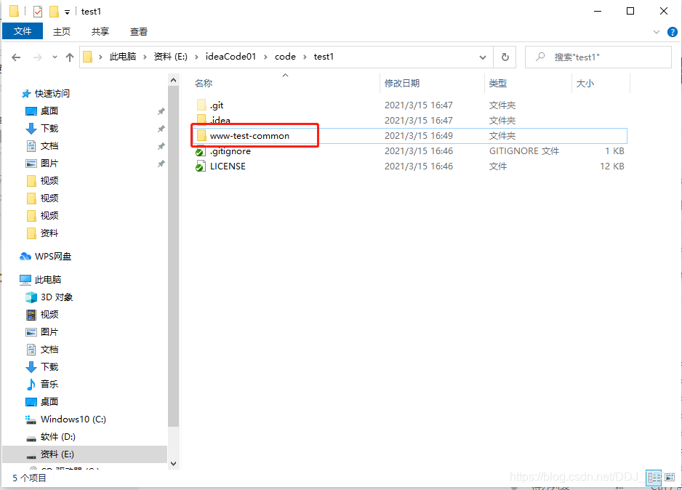The width and height of the screenshot is (682, 490).
Task: Click the navigation pane scroll down arrow
Action: click(173, 464)
